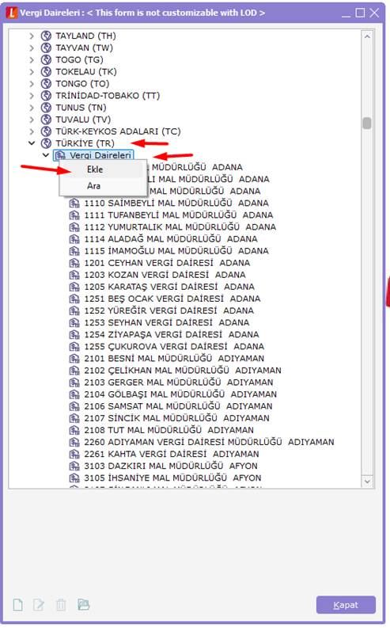
Task: Click the building icon beside Vergi Daireleri
Action: [x=60, y=155]
